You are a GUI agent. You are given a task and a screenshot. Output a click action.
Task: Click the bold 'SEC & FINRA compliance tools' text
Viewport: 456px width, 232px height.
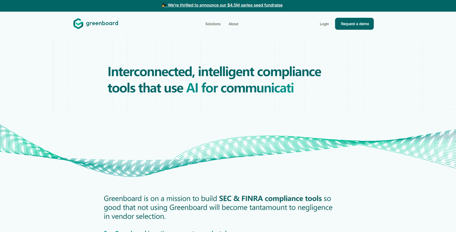pyautogui.click(x=271, y=199)
